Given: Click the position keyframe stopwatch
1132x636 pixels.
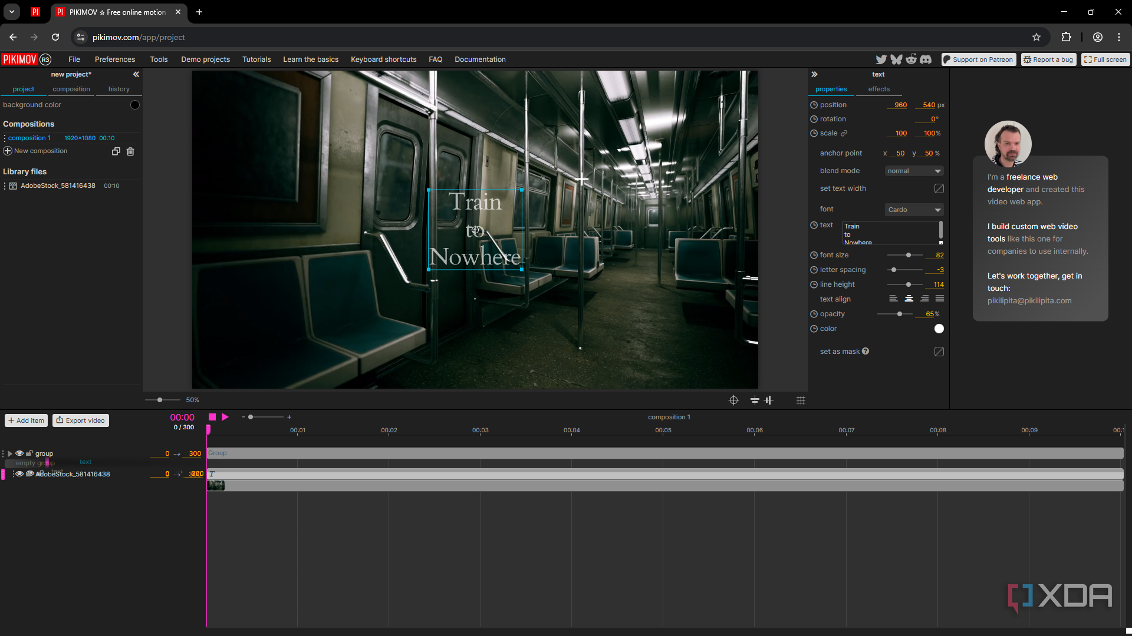Looking at the screenshot, I should point(814,105).
